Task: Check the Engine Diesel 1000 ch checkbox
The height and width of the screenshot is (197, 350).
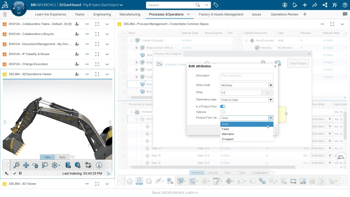Action: tap(124, 48)
